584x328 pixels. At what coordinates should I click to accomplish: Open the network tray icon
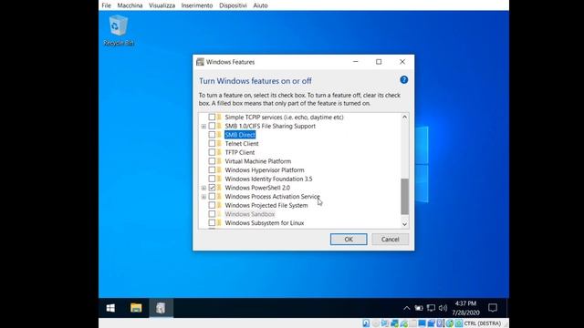click(x=431, y=308)
